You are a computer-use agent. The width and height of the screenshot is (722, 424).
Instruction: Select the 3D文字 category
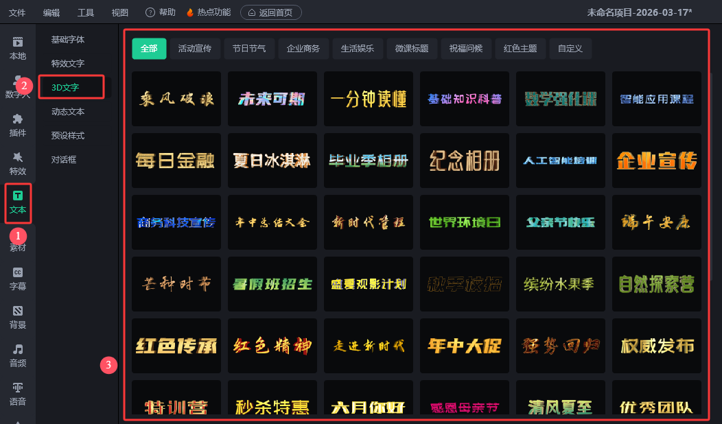coord(65,87)
